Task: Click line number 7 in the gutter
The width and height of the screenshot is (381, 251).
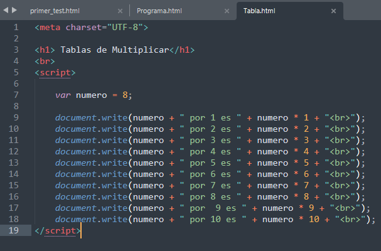Action: coord(16,95)
